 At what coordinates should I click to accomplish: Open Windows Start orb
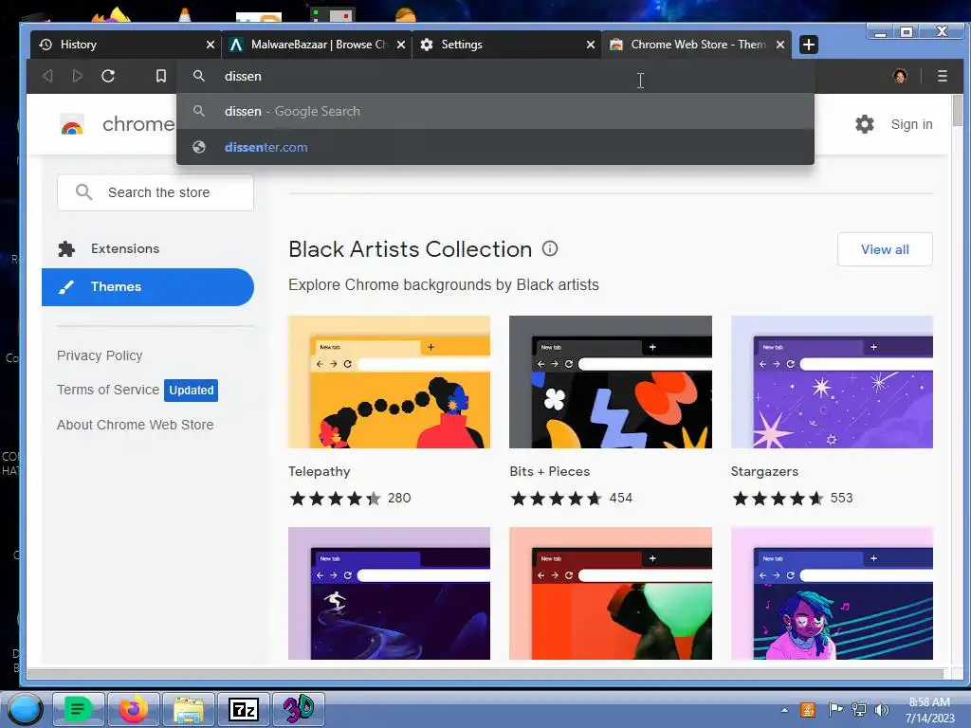coord(25,709)
